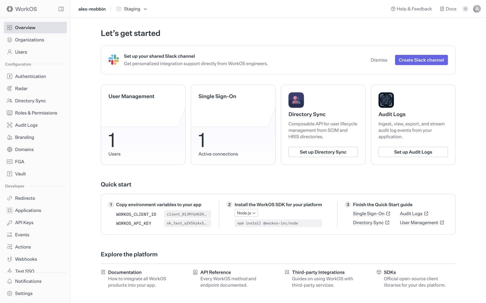The width and height of the screenshot is (486, 303).
Task: Open the user avatar menu
Action: coord(477,9)
